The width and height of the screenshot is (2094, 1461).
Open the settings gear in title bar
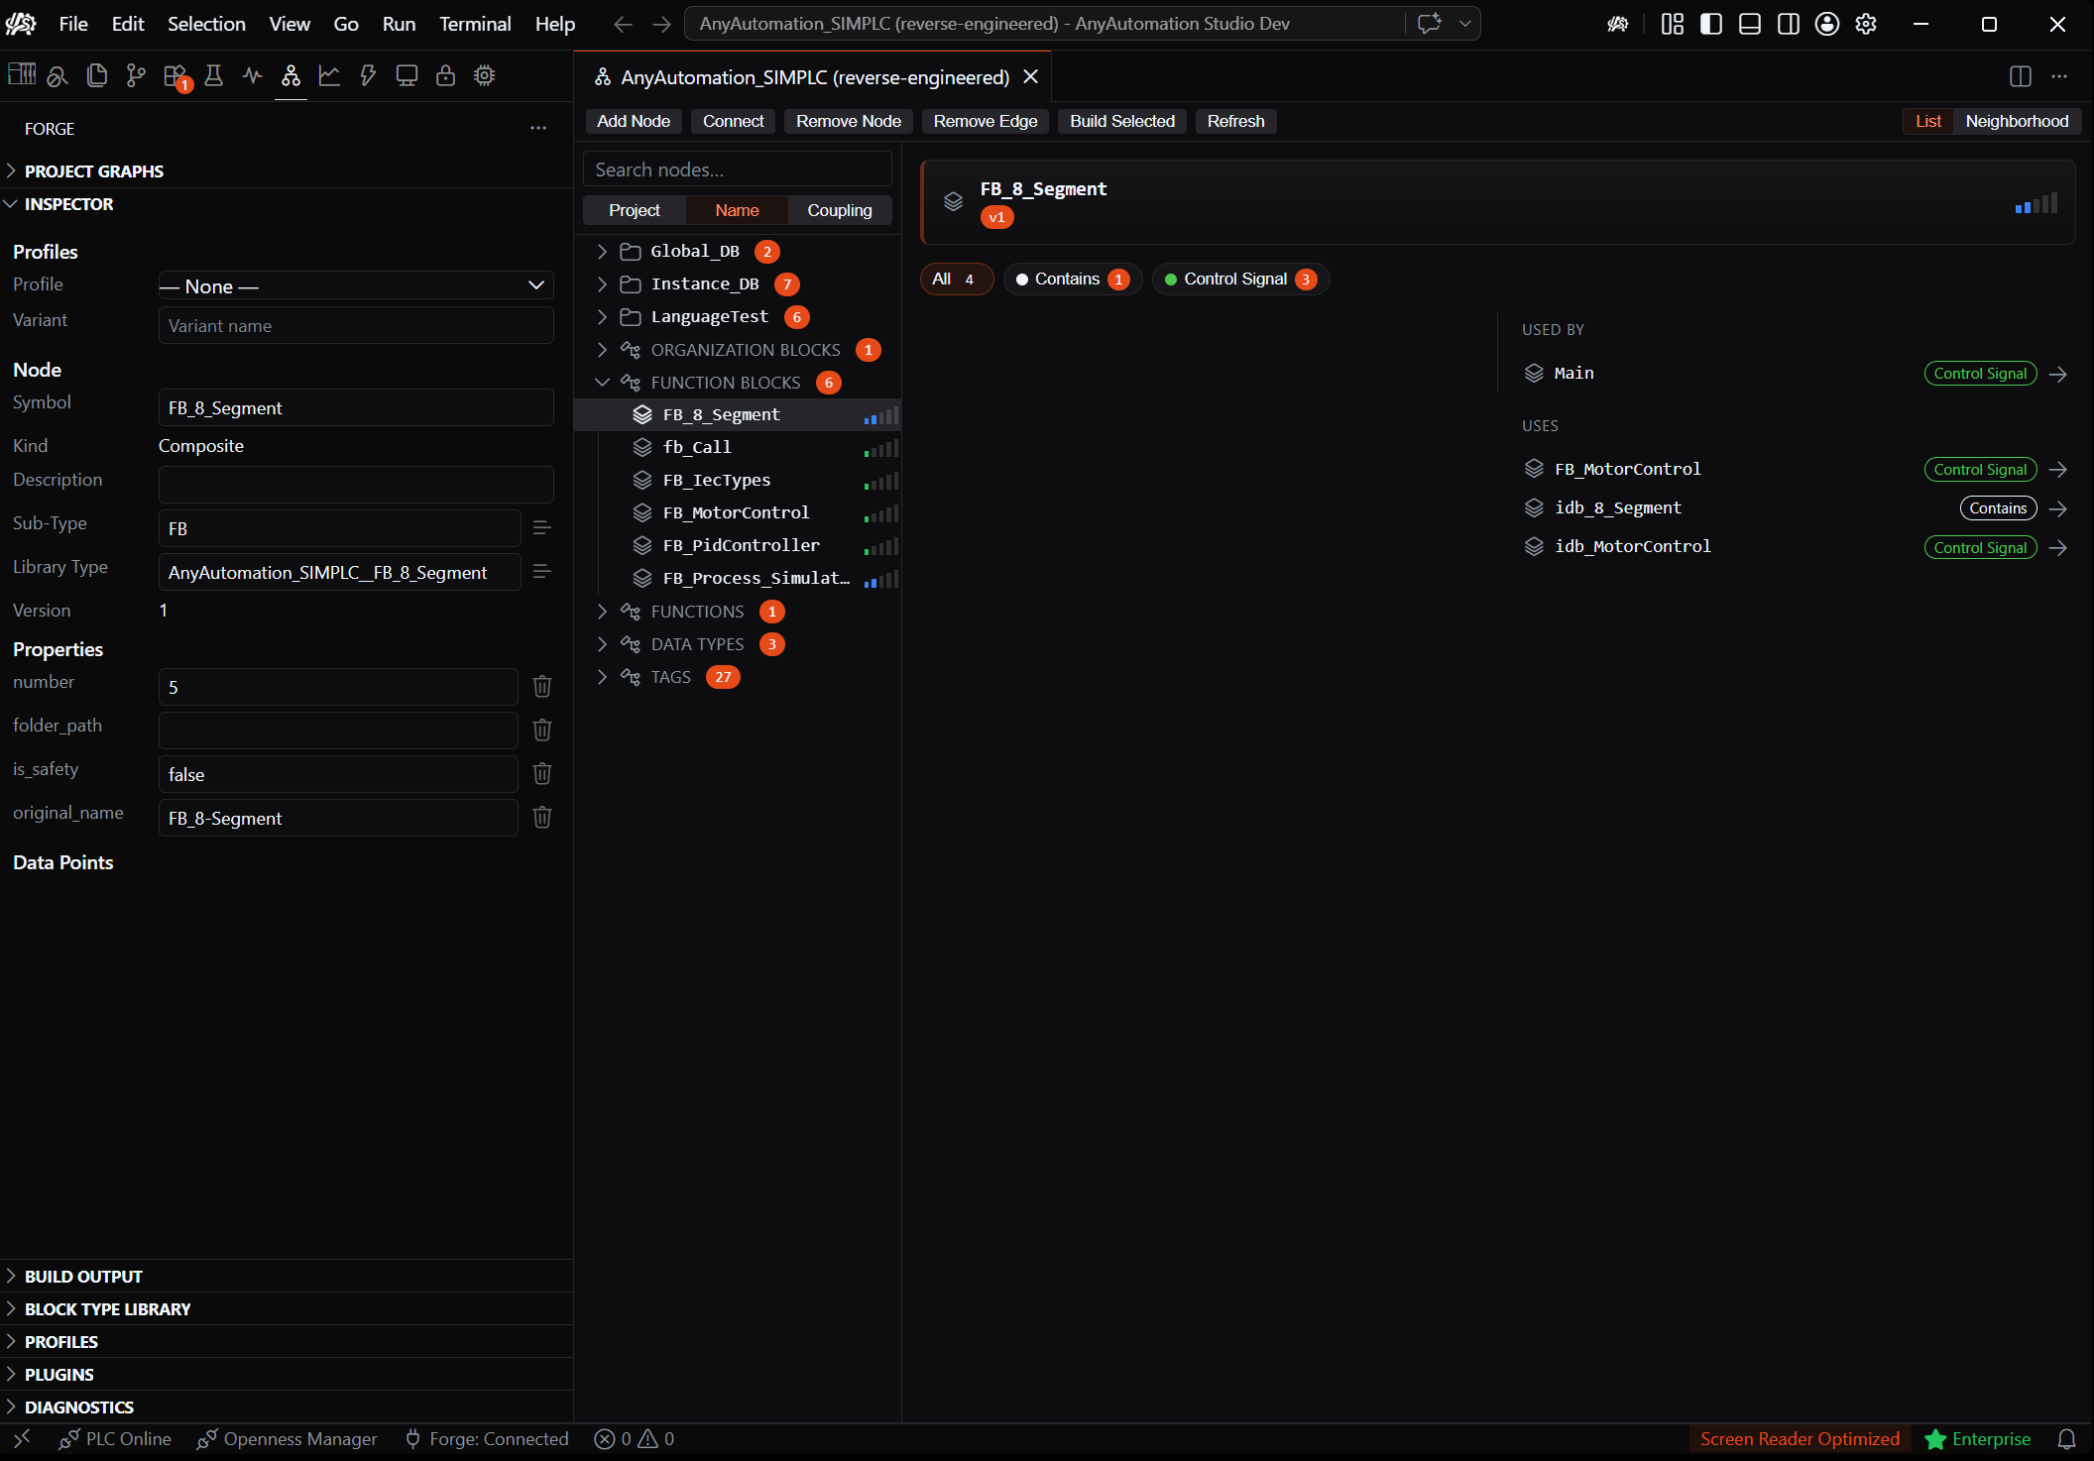click(1866, 24)
